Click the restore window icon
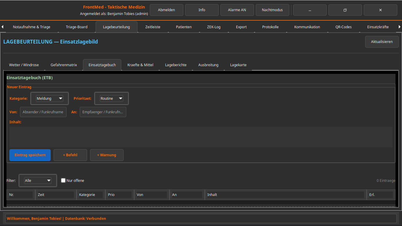The height and width of the screenshot is (226, 402). [345, 10]
